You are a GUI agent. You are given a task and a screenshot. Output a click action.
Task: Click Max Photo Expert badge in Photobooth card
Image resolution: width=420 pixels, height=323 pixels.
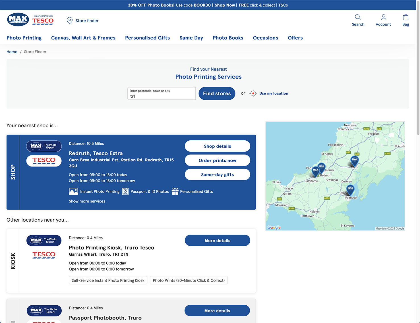pyautogui.click(x=44, y=311)
